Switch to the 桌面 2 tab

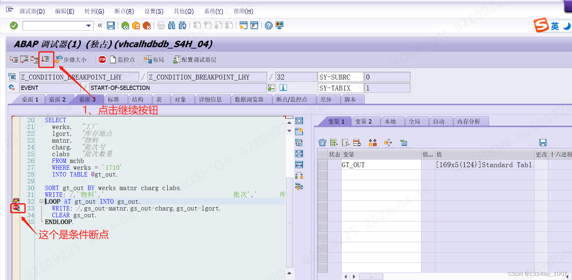57,100
